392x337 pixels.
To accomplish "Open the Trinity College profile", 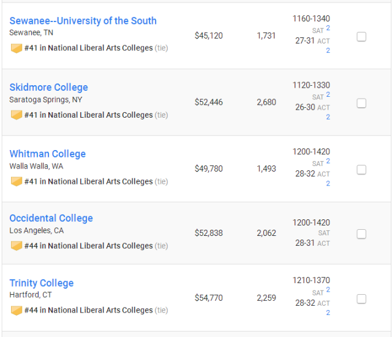I will tap(42, 283).
